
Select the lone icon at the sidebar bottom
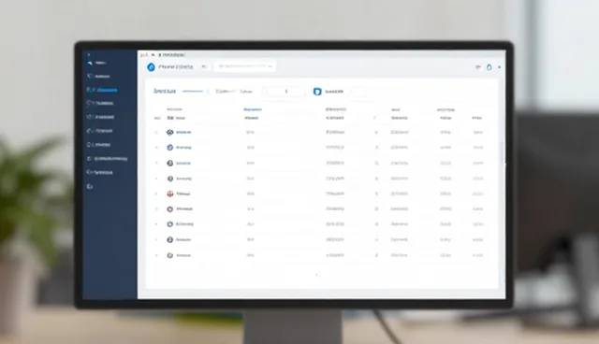[90, 187]
